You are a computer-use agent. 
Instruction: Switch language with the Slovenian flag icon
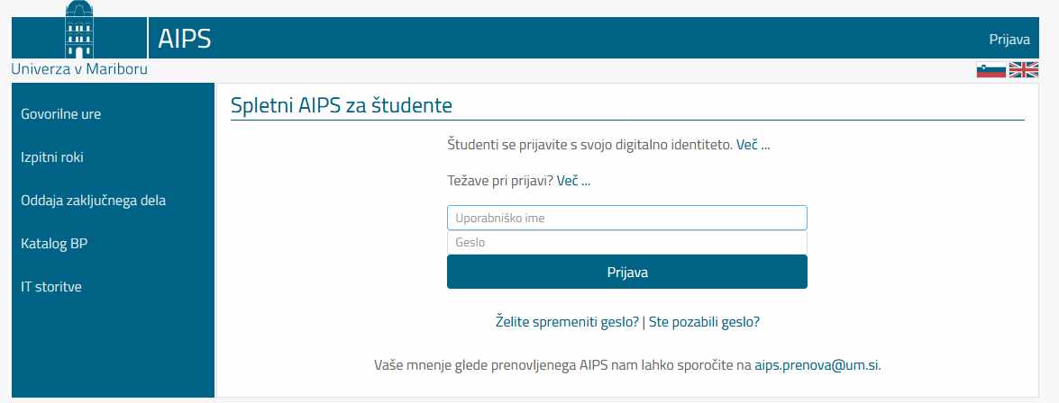(x=991, y=70)
